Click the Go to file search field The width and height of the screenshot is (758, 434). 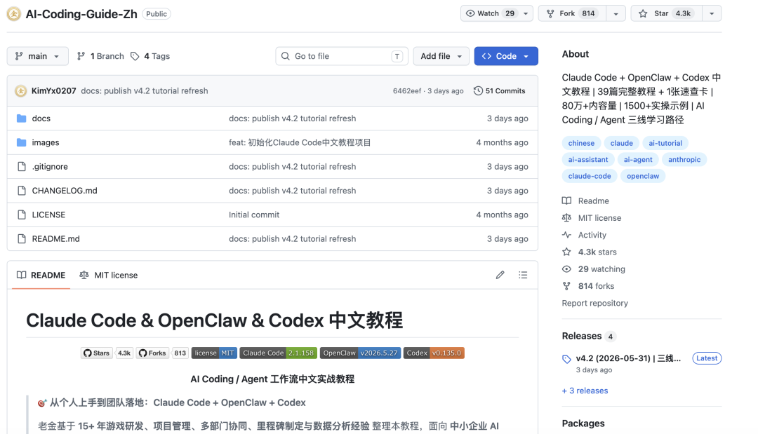point(342,56)
